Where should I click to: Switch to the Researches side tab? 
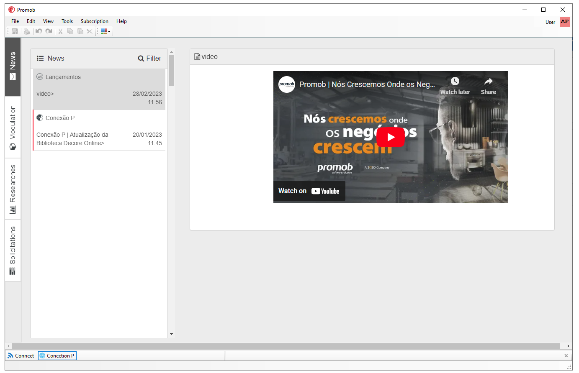[x=13, y=189]
